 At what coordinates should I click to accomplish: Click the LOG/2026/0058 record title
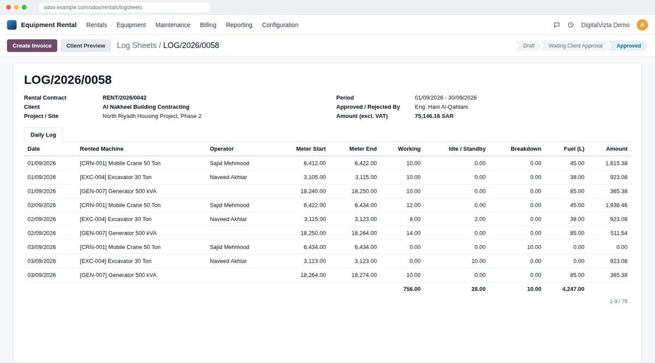(x=68, y=80)
